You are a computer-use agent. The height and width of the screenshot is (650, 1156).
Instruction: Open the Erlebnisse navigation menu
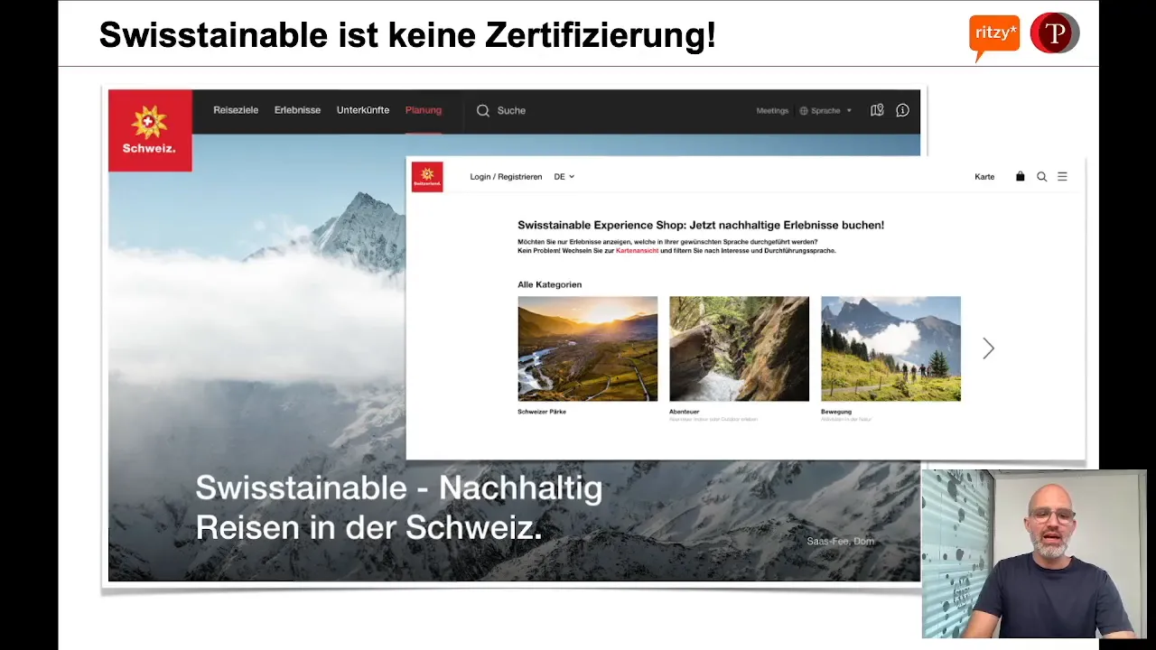[x=297, y=109]
